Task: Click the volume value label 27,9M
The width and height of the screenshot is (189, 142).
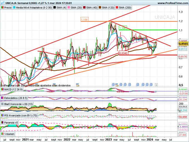Action: 182,135
